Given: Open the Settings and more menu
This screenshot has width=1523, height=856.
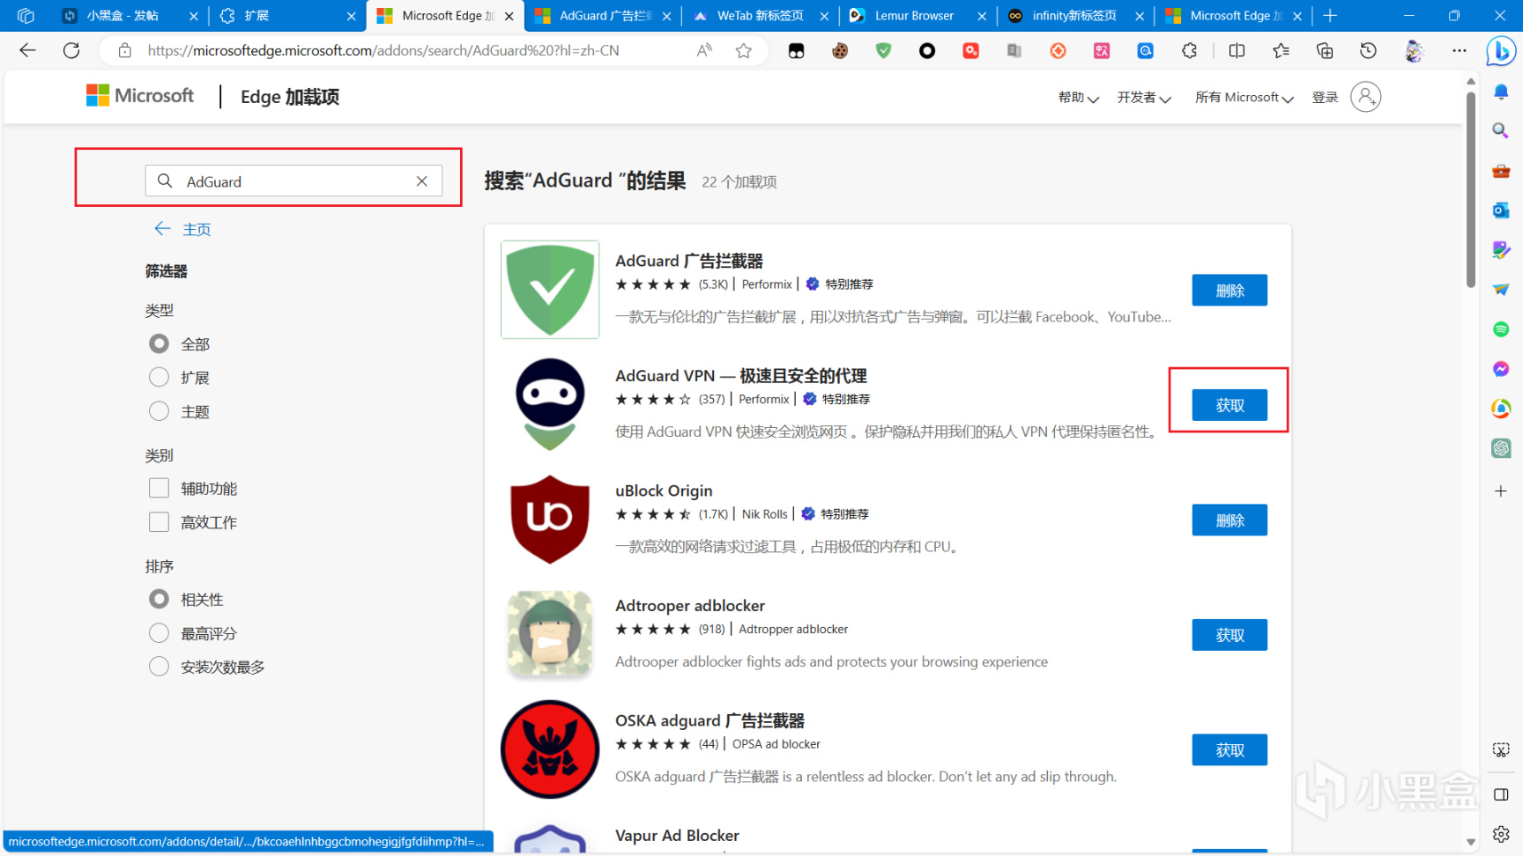Looking at the screenshot, I should tap(1460, 51).
